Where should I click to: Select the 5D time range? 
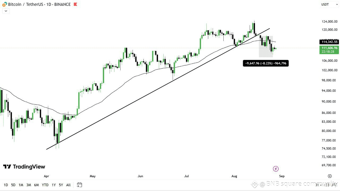13,185
